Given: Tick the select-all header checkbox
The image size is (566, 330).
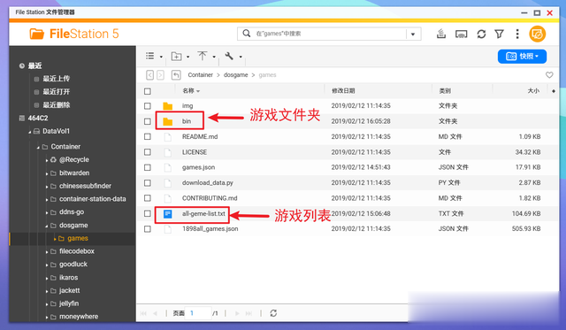Looking at the screenshot, I should pos(148,91).
